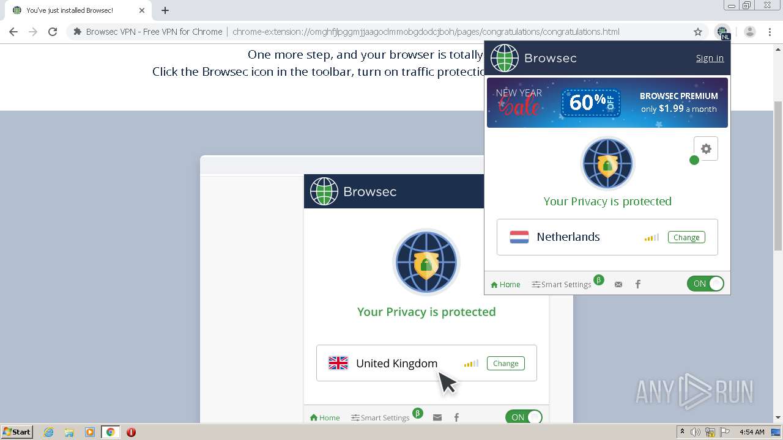Bookmark this page with the star icon
This screenshot has height=440, width=783.
tap(698, 32)
